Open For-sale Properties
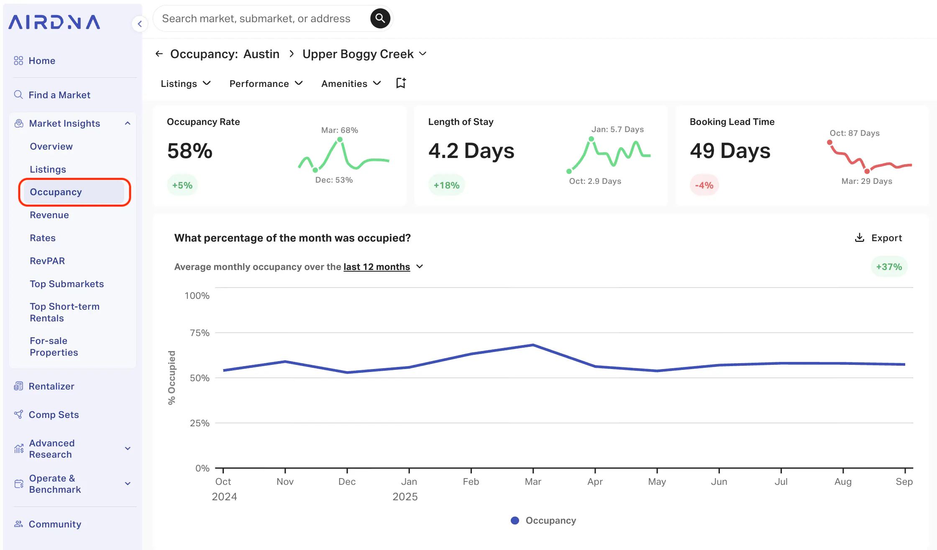The image size is (937, 550). tap(54, 346)
